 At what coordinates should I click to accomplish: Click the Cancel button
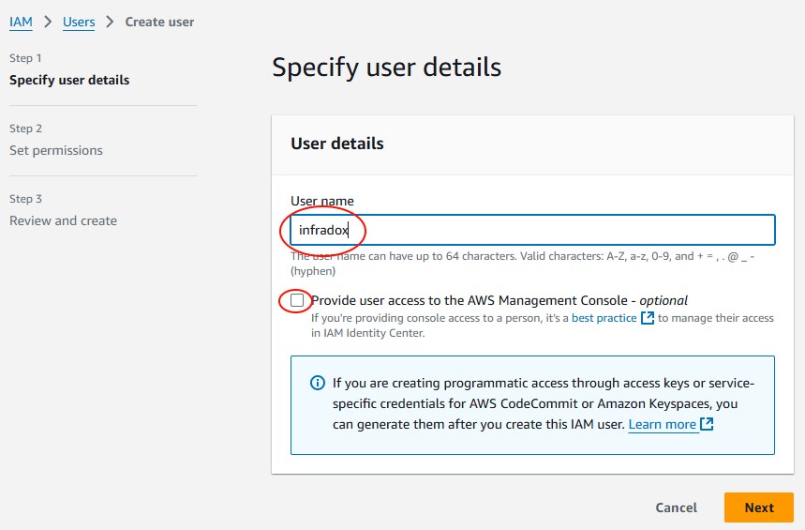(676, 507)
